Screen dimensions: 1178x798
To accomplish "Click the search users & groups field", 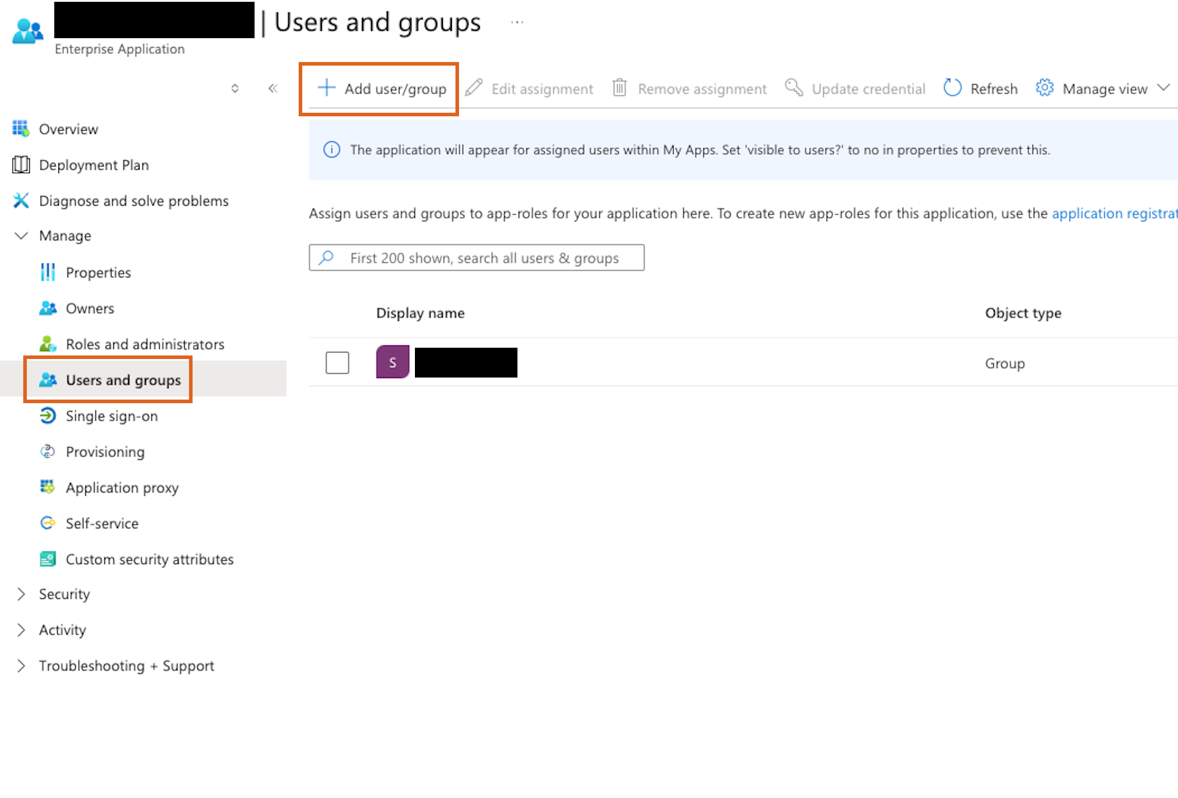I will pyautogui.click(x=484, y=258).
